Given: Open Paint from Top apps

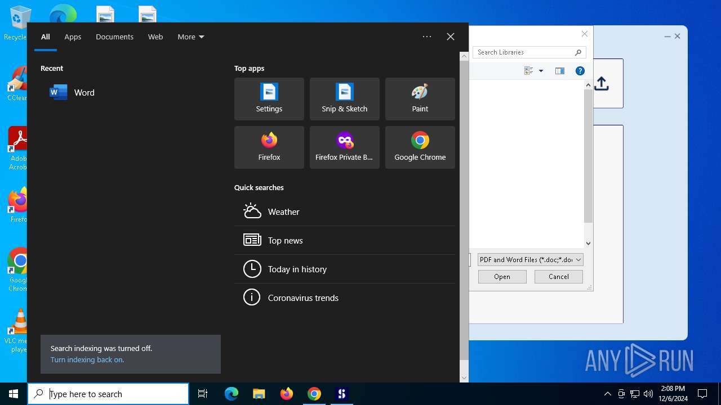Looking at the screenshot, I should coord(420,99).
